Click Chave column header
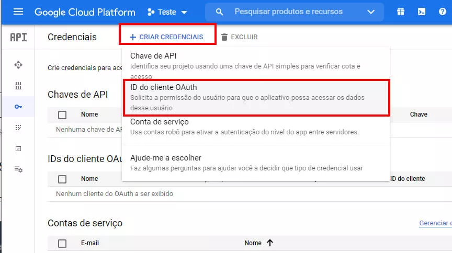Viewport: 452px width, 253px height. pyautogui.click(x=419, y=114)
